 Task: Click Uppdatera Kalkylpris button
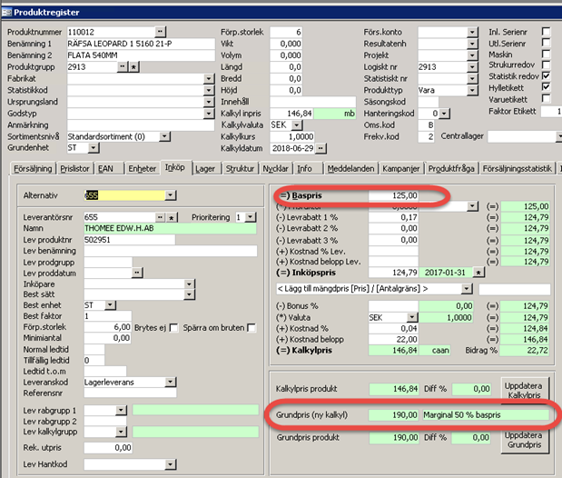click(524, 391)
